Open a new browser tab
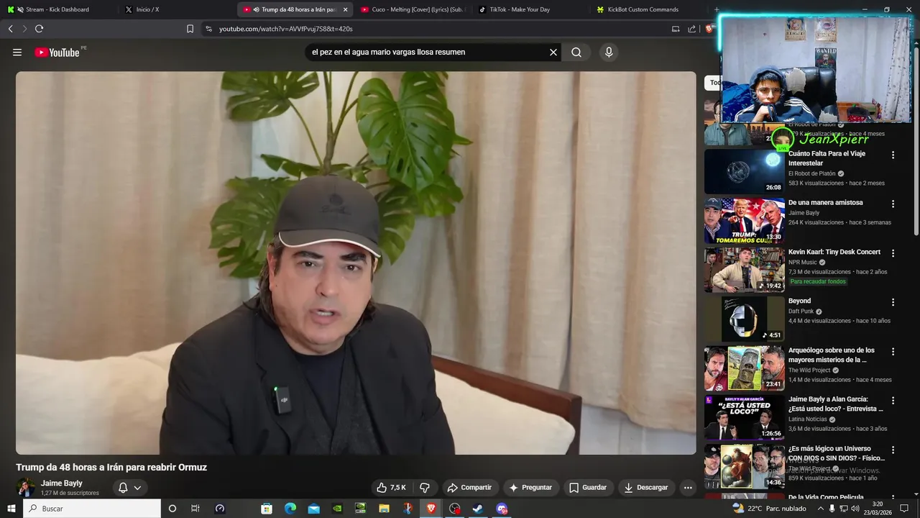 716,9
